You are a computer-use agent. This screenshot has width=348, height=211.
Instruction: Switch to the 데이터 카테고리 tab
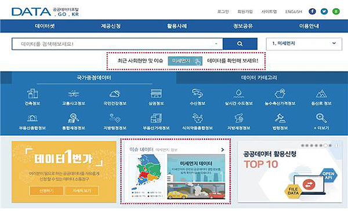(x=259, y=78)
